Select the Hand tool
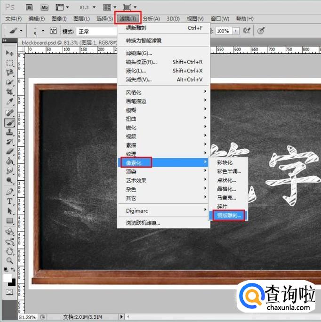 tap(9, 251)
